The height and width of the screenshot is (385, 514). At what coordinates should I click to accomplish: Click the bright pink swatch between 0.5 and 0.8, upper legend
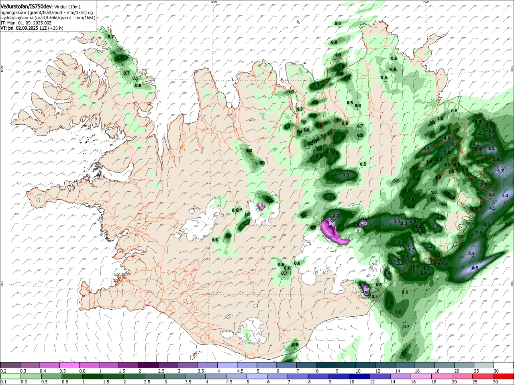69,365
